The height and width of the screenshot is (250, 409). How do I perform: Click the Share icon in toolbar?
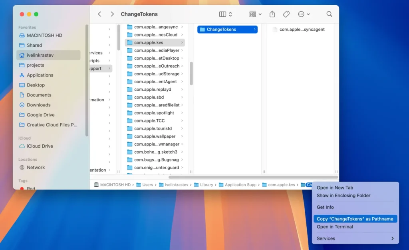[x=272, y=14]
